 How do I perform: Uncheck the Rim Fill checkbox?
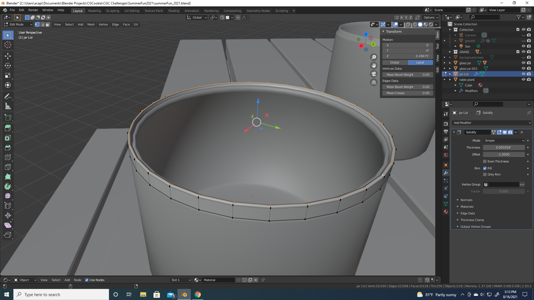[x=485, y=168]
